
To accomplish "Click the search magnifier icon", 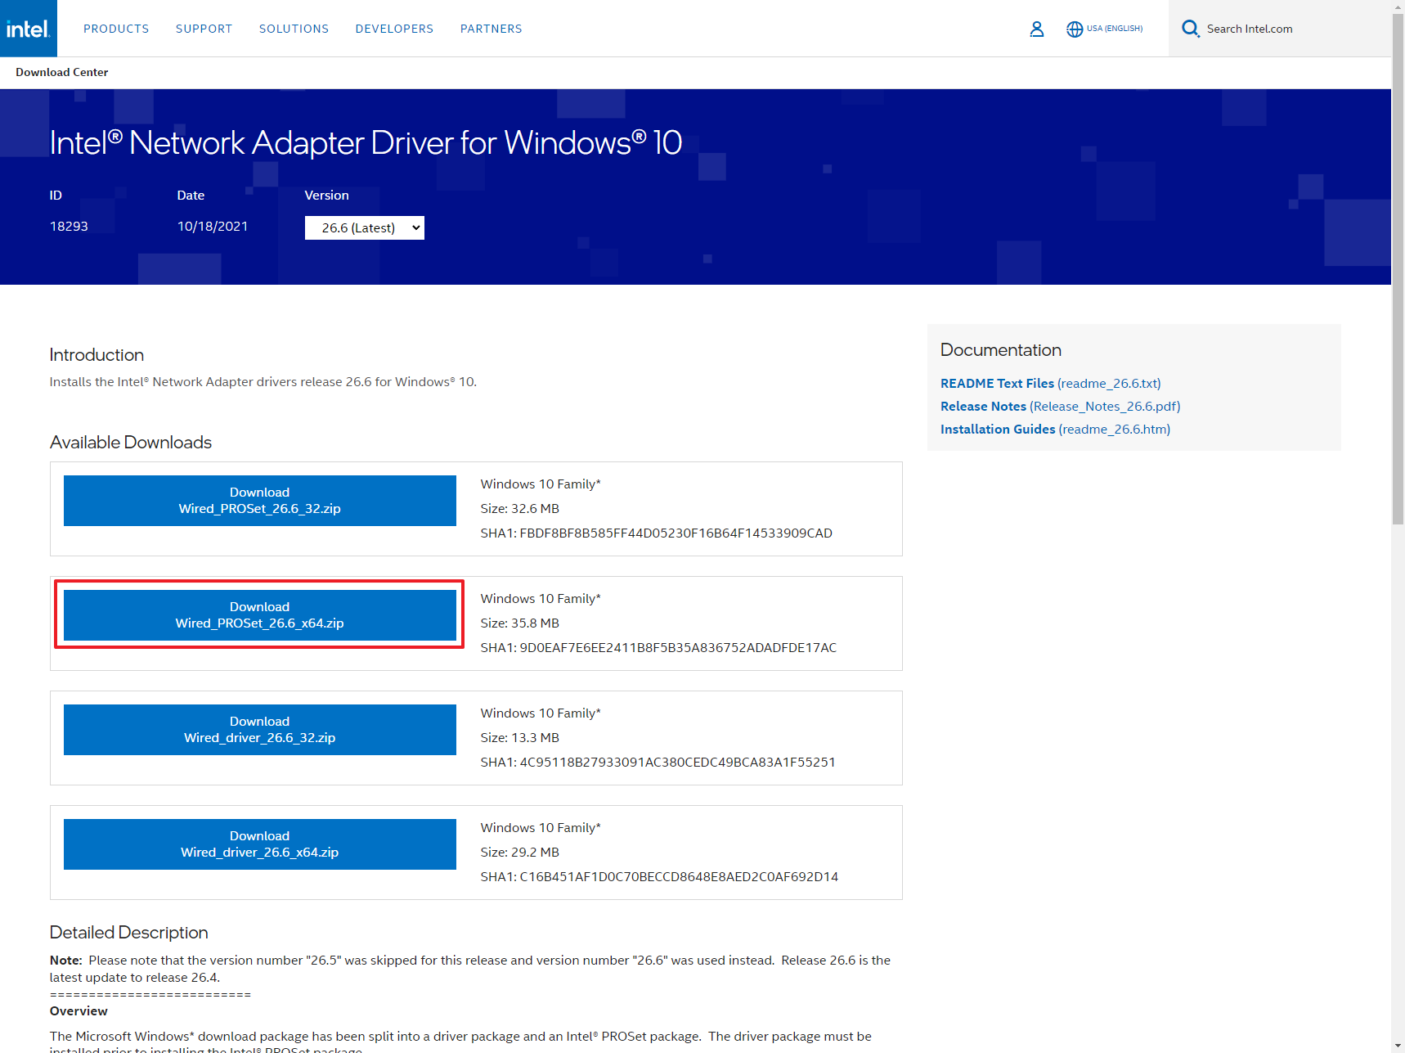I will [x=1191, y=29].
